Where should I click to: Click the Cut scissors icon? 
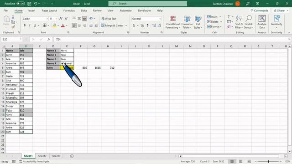pos(13,17)
